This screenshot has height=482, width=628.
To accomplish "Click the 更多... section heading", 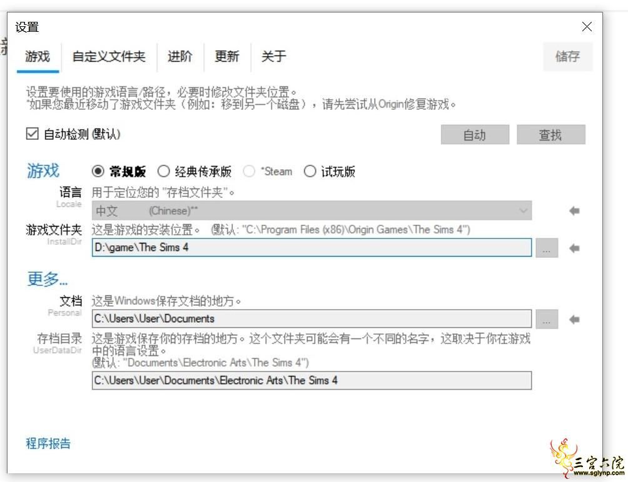I will (x=48, y=278).
